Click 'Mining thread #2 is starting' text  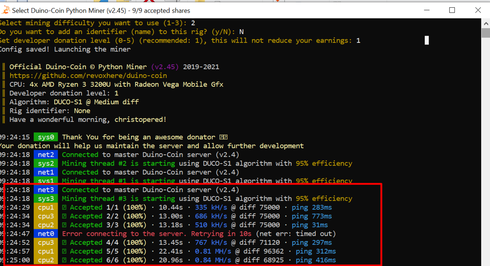118,164
